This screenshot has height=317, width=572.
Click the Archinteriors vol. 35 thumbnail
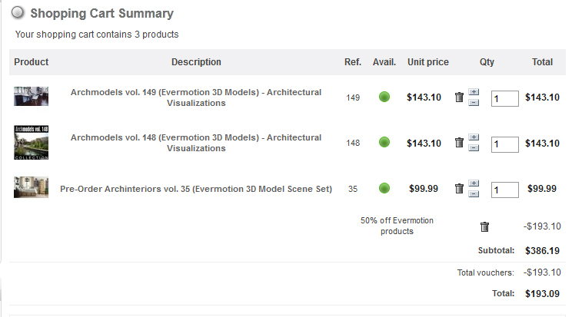pyautogui.click(x=31, y=188)
